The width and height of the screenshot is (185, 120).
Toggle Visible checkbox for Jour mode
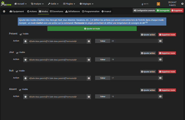click(x=17, y=53)
